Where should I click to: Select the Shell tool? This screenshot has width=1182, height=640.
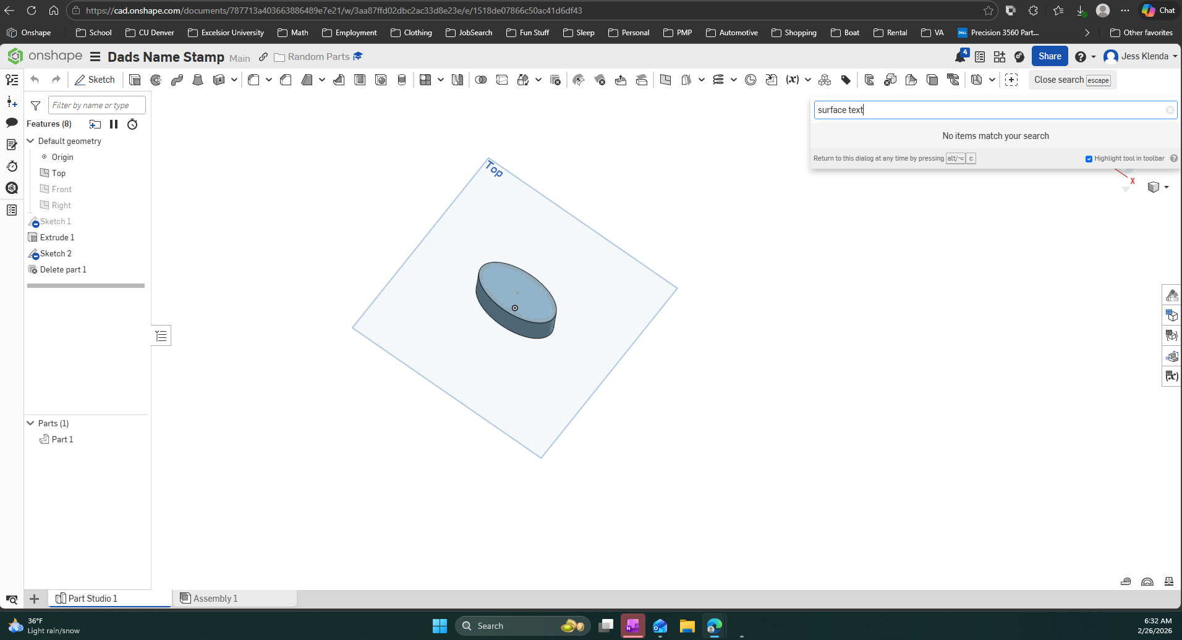point(360,80)
